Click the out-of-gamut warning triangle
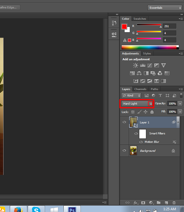This screenshot has height=212, width=184. (125, 40)
